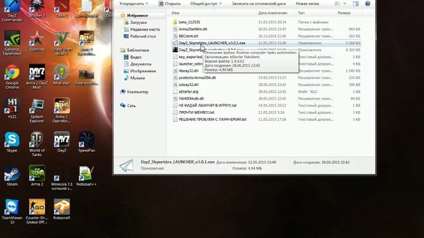The height and width of the screenshot is (238, 424).
Task: Open GeForce Experience desktop icon
Action: pyautogui.click(x=12, y=43)
